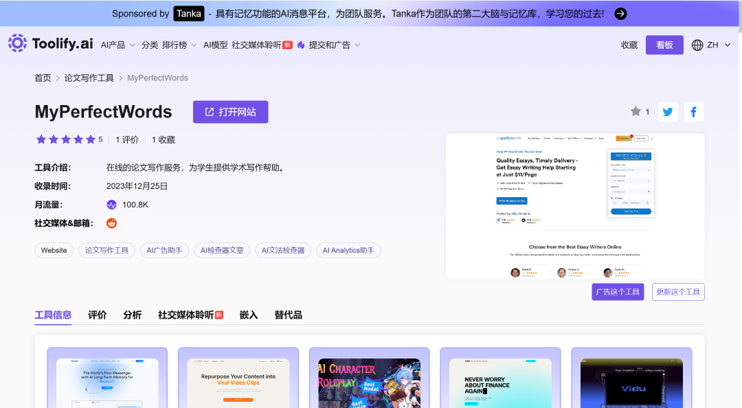The image size is (742, 408).
Task: Click the monthly traffic wave icon
Action: pyautogui.click(x=112, y=205)
